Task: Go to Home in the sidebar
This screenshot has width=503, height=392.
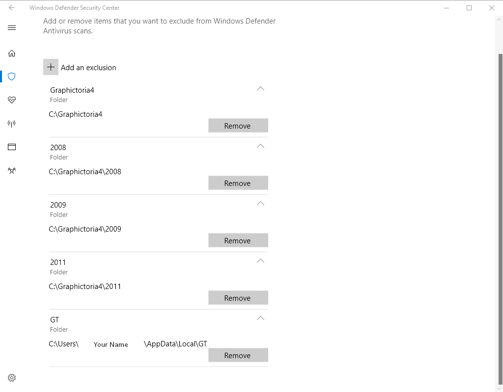Action: (12, 53)
